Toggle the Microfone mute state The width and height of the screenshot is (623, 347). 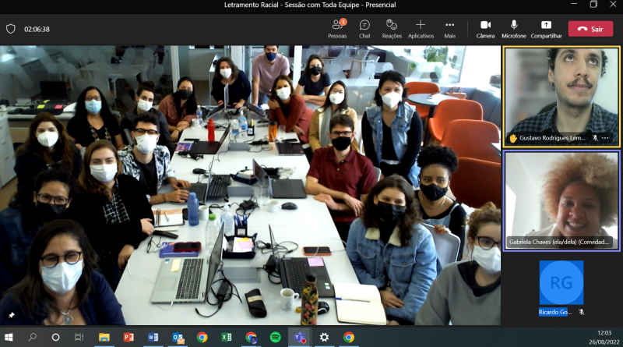(x=513, y=29)
